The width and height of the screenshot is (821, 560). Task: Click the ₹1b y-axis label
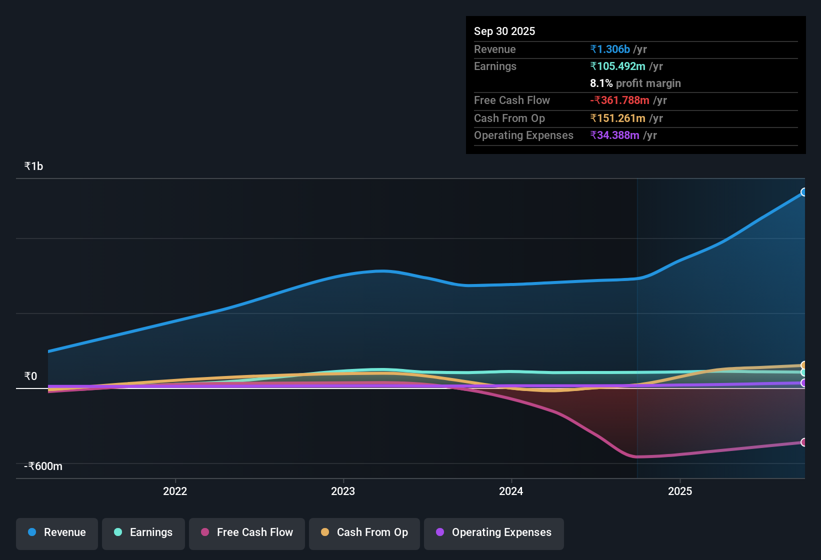pyautogui.click(x=33, y=166)
